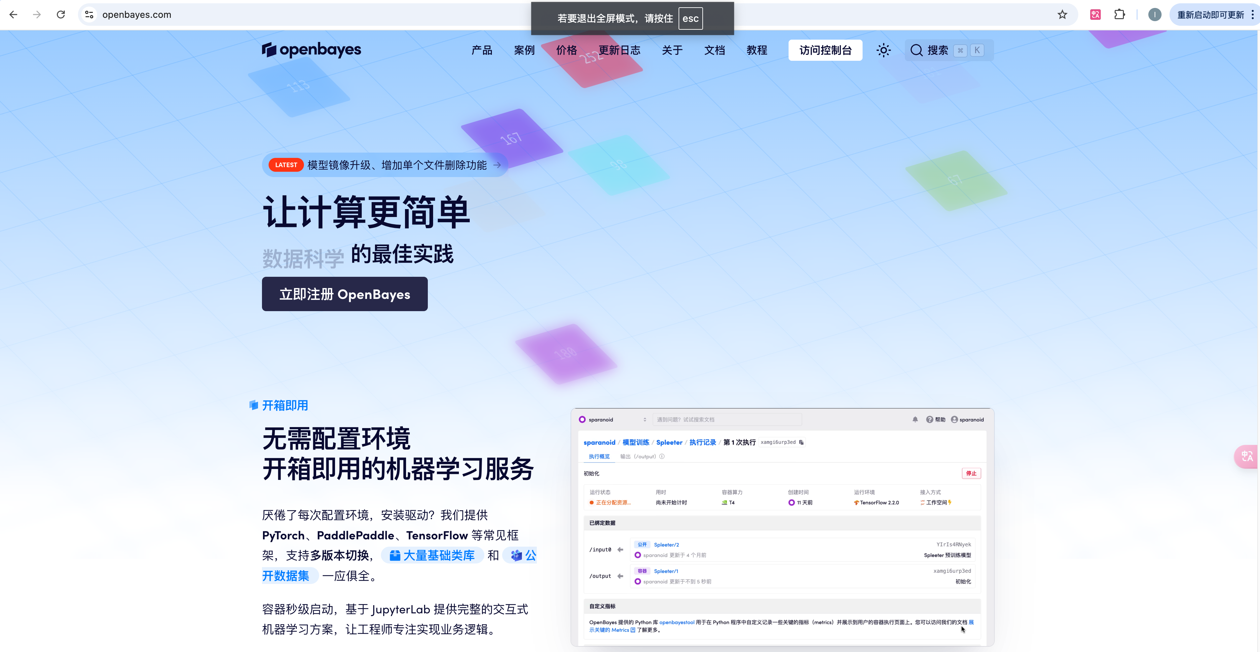Viewport: 1260px width, 652px height.
Task: Click the 访问控制台 button
Action: click(825, 51)
